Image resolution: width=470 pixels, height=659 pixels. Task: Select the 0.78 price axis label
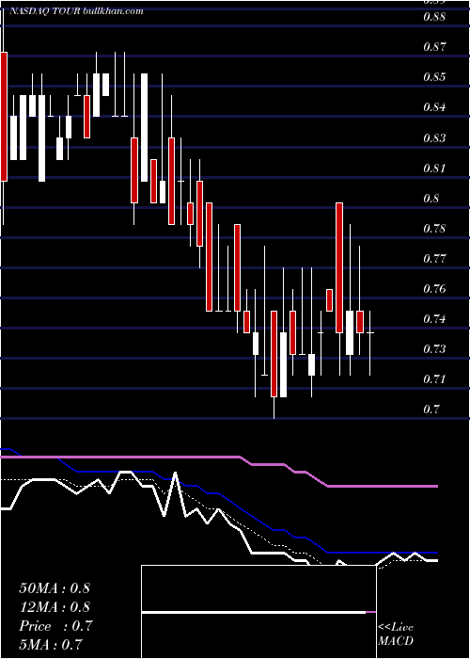click(434, 229)
